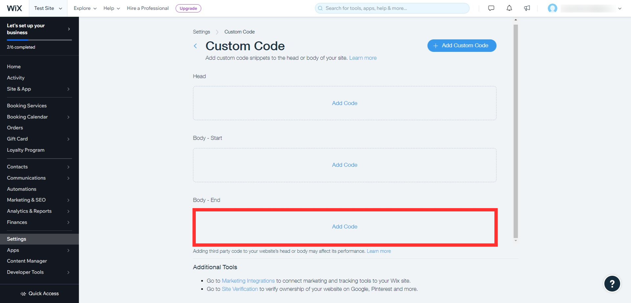Open the help question mark button
Viewport: 631px width, 303px height.
612,284
